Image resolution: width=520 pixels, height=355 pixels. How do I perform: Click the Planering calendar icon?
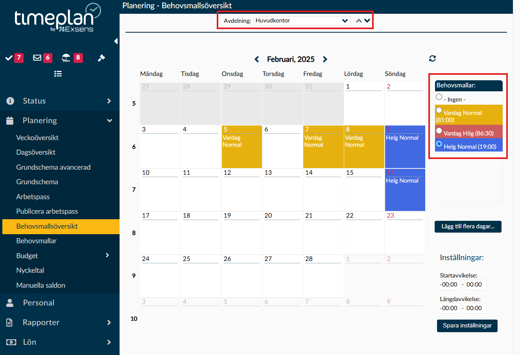(x=10, y=120)
